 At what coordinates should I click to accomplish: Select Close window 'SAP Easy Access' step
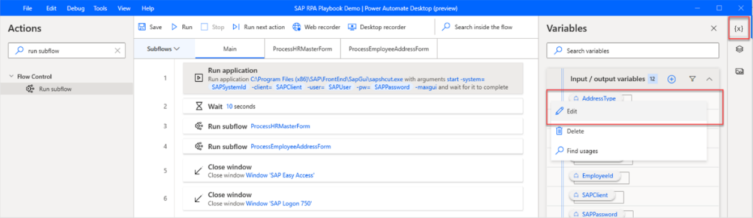353,171
